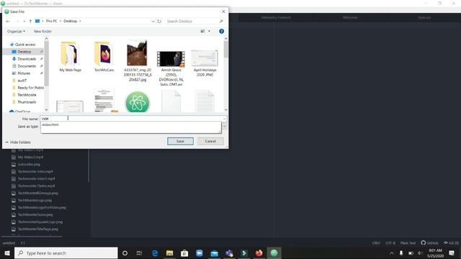Select Ready For Publish folder in navigation pane
This screenshot has height=259, width=461.
[x=30, y=88]
